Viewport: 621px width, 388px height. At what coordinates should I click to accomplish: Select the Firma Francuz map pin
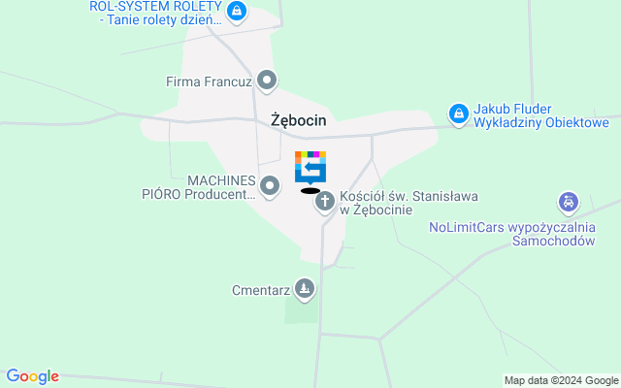tap(267, 81)
